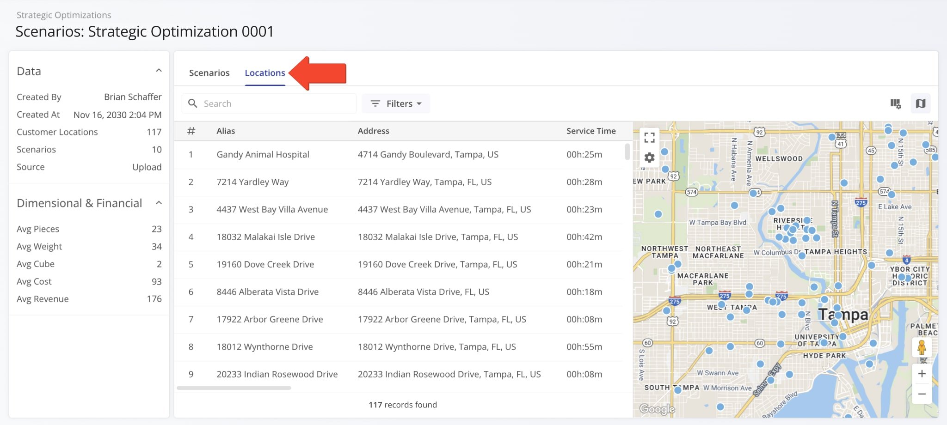Collapse the Dimensional & Financial section
The image size is (947, 425).
click(159, 203)
